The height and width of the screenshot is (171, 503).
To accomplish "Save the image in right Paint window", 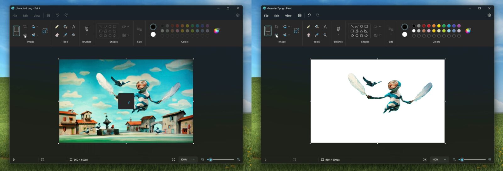I will [300, 15].
